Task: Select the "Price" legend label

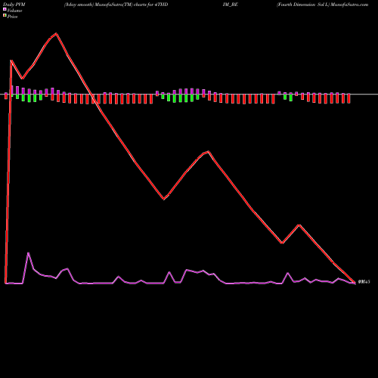Action: click(12, 17)
